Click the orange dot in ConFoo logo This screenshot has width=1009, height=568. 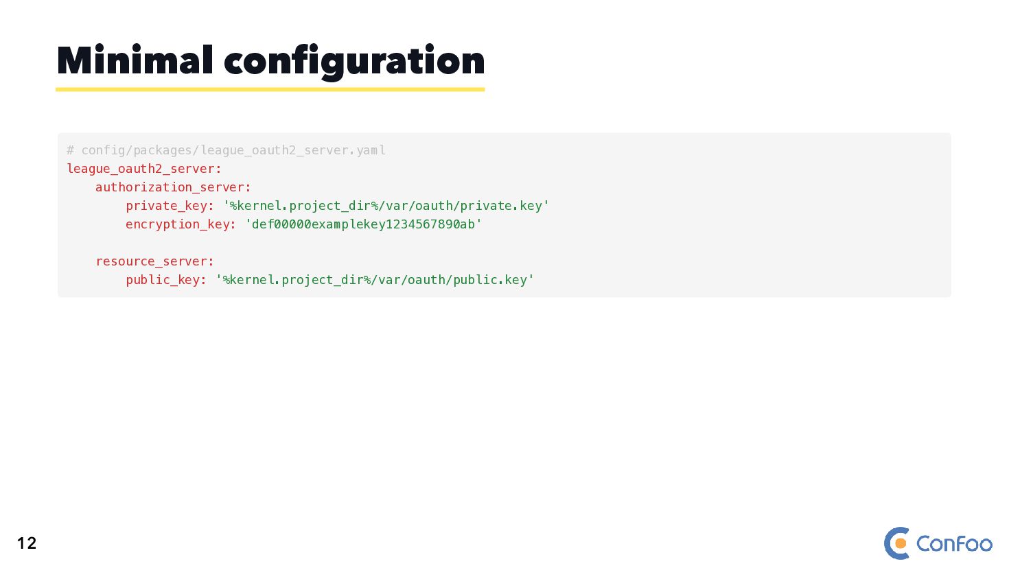[x=901, y=544]
